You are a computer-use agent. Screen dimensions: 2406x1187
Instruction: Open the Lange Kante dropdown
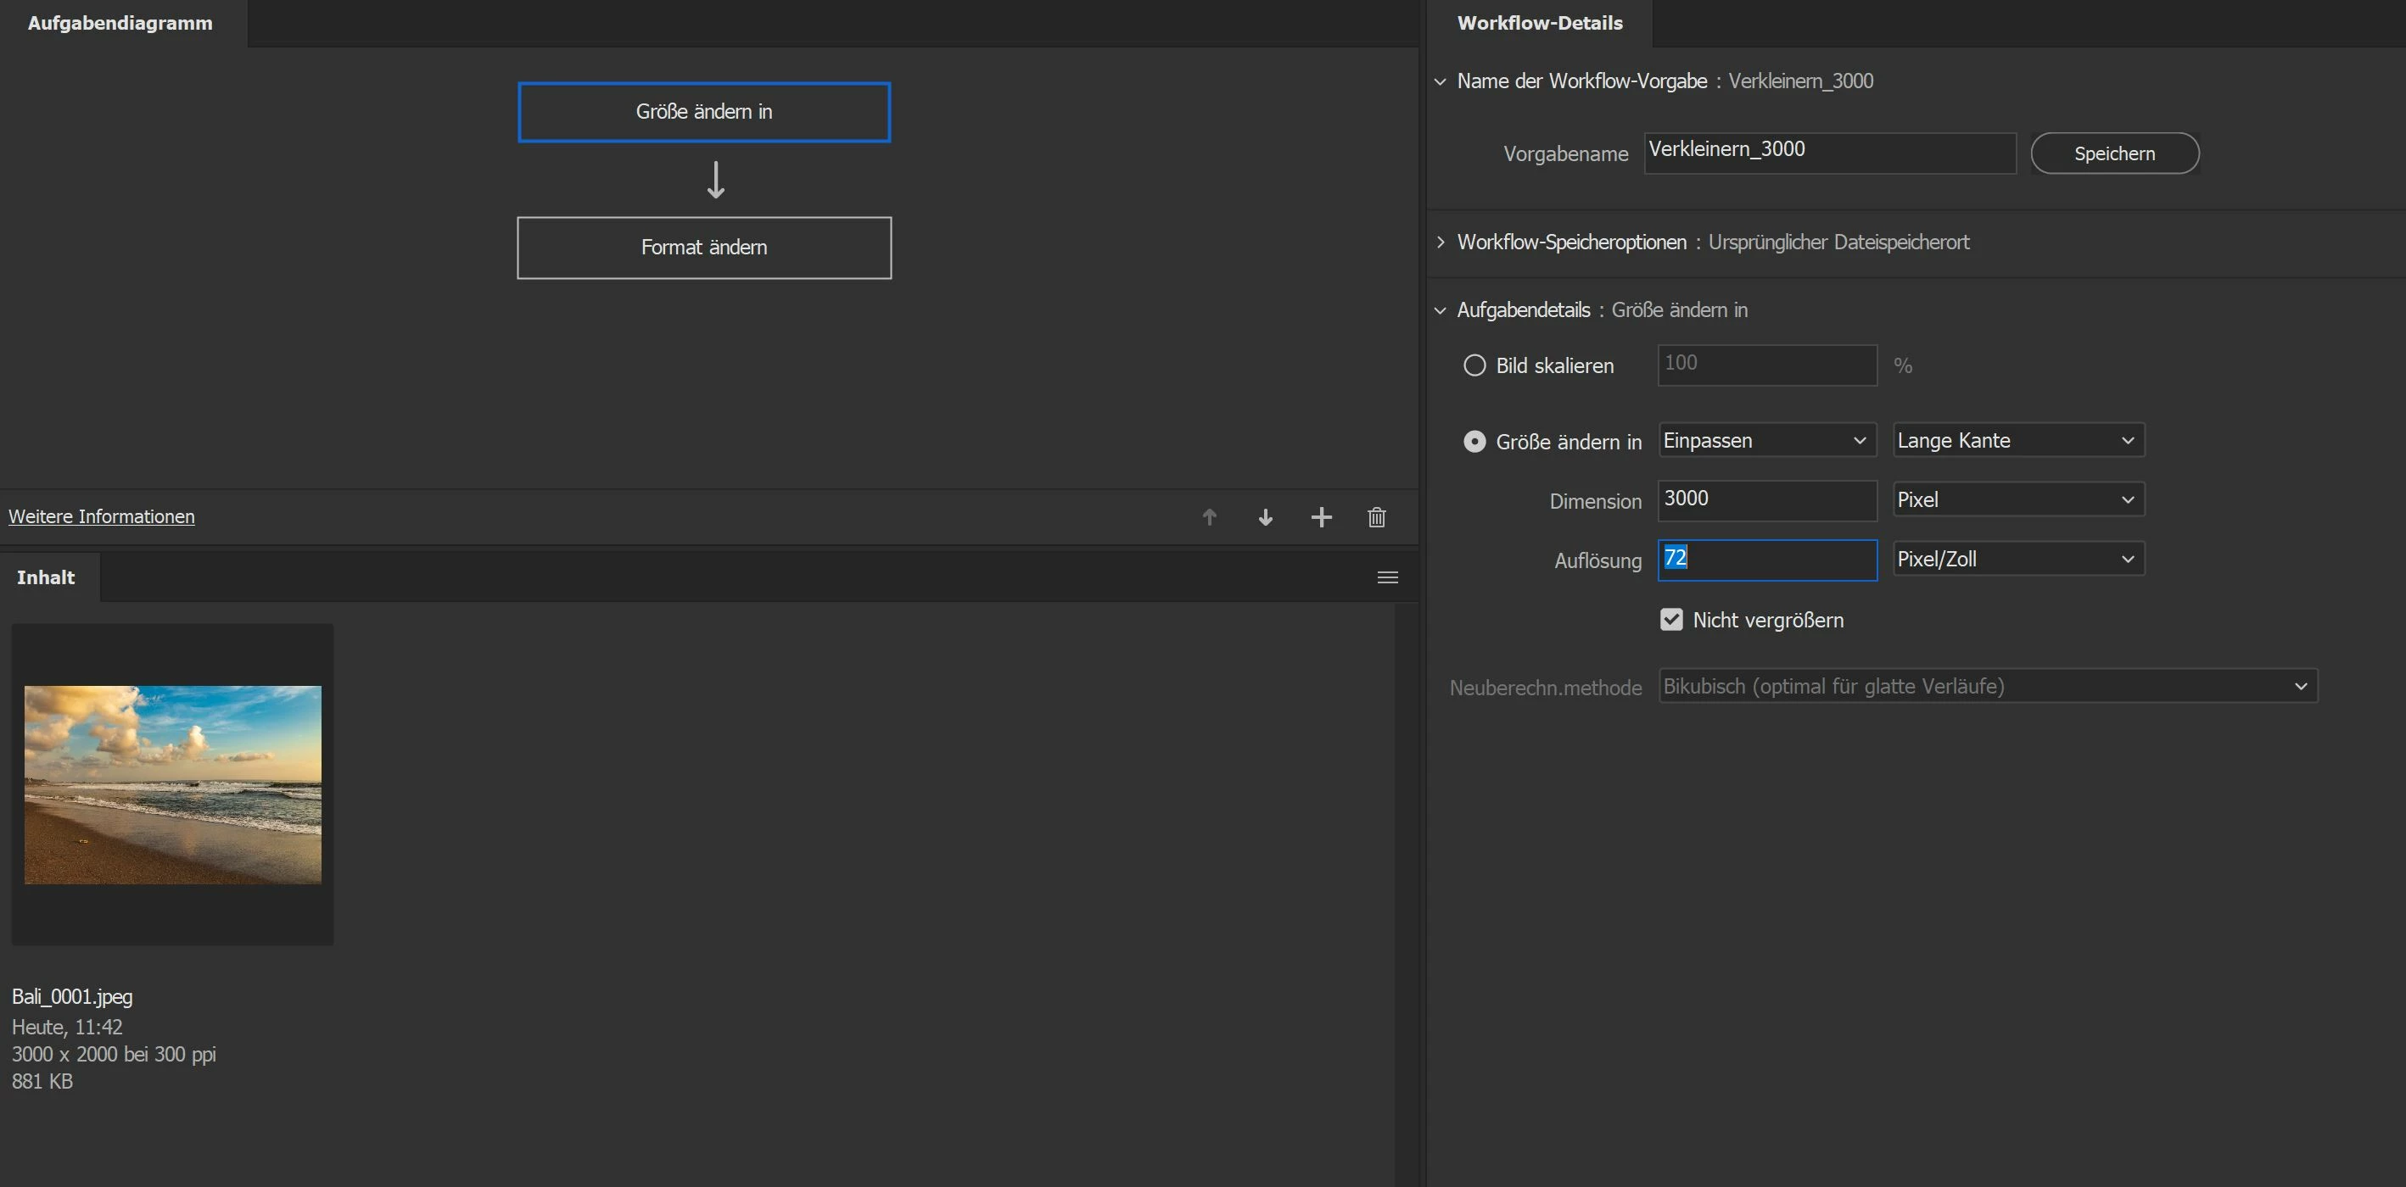point(2017,440)
